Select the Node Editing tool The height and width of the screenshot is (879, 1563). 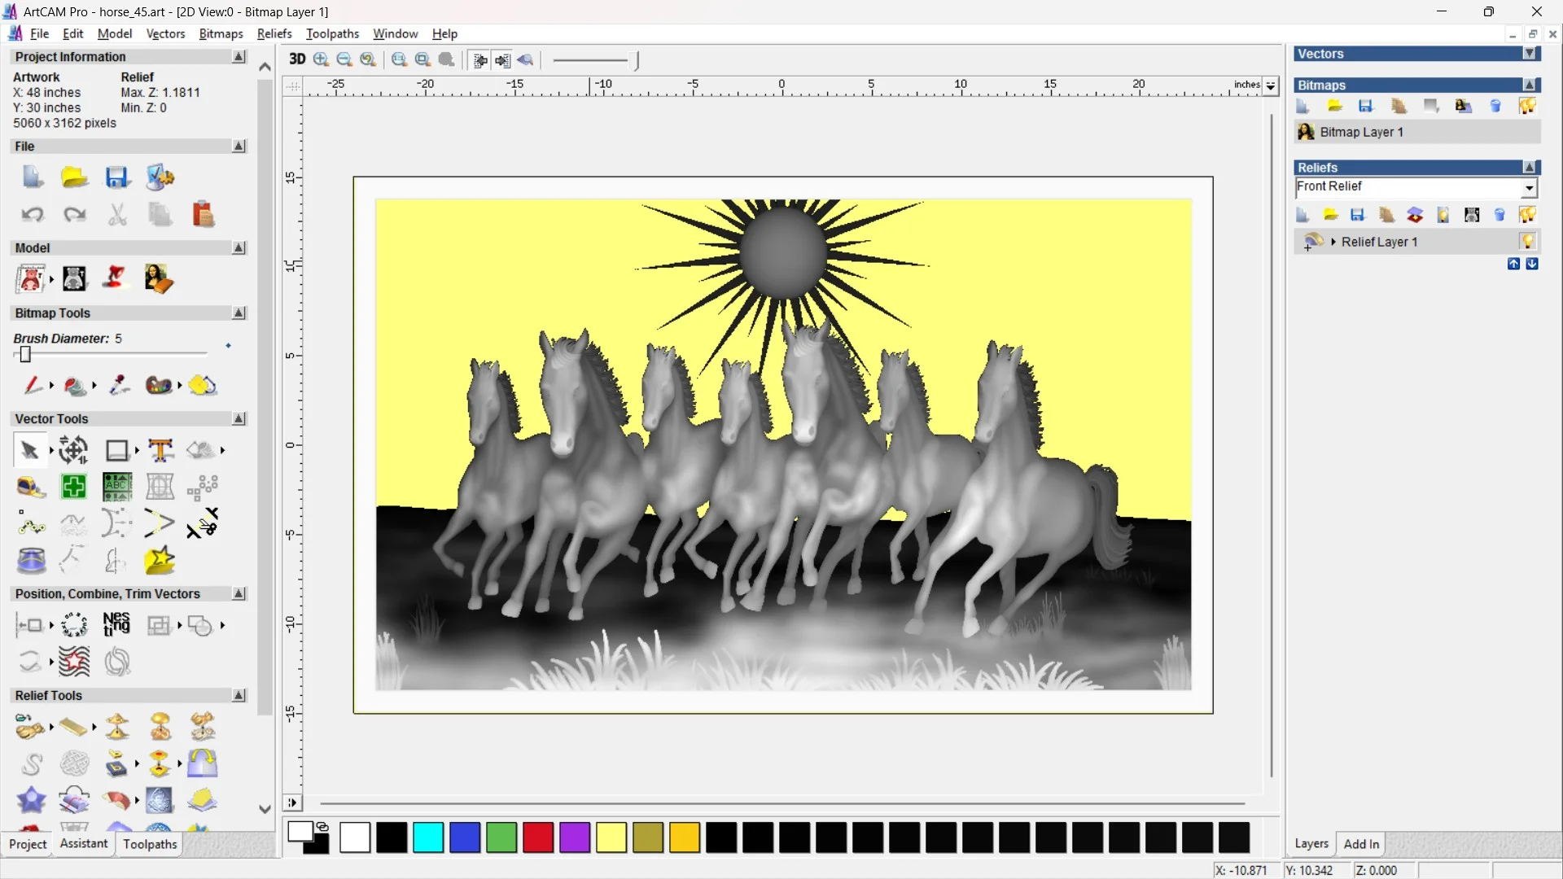pyautogui.click(x=31, y=524)
